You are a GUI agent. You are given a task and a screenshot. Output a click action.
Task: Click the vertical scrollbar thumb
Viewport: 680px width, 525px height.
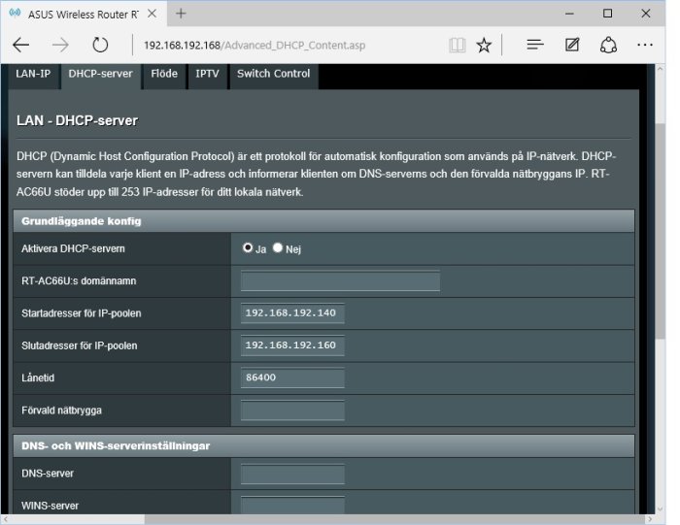660,230
